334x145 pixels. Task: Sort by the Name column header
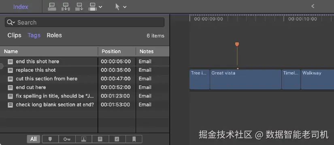49,51
